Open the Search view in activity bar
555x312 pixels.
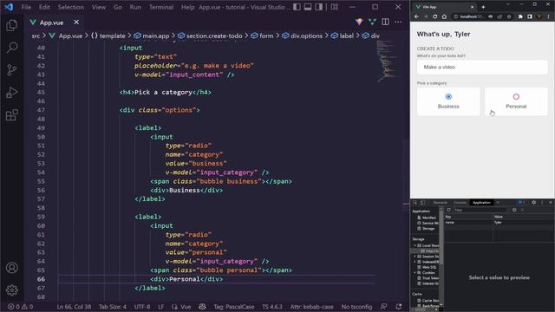[11, 48]
